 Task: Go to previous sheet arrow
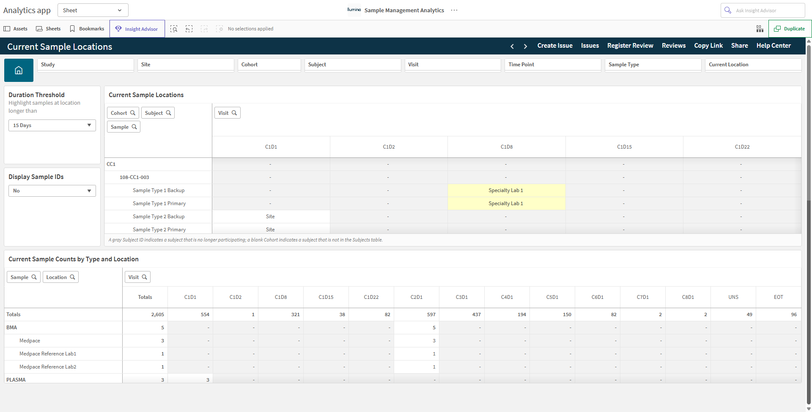click(512, 46)
